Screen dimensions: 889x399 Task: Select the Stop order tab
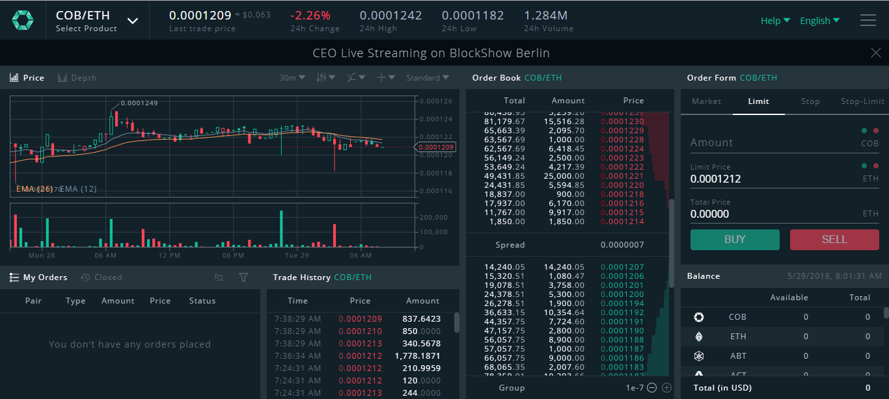(x=810, y=101)
